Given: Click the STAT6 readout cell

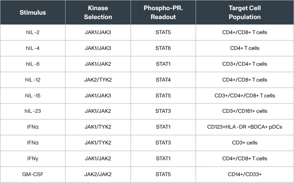Looking at the screenshot, I should coord(163,48).
